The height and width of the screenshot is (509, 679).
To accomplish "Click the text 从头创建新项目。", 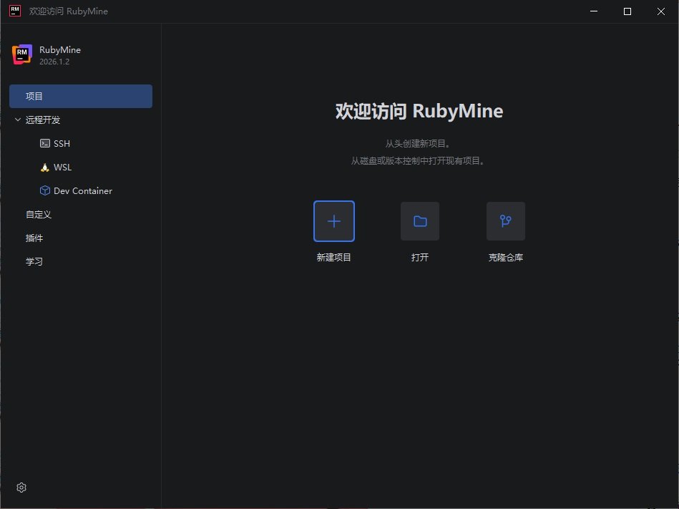I will tap(417, 143).
